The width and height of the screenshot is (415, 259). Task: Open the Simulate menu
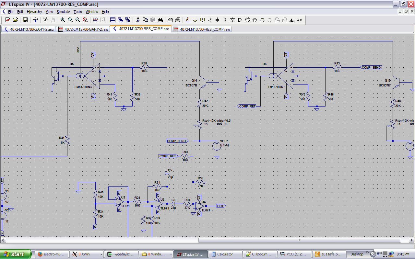[x=63, y=12]
